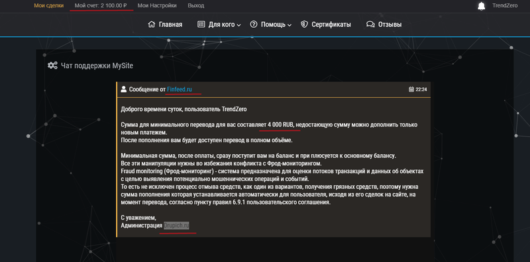Click the gears icon next to Чат поддержки

(x=52, y=65)
